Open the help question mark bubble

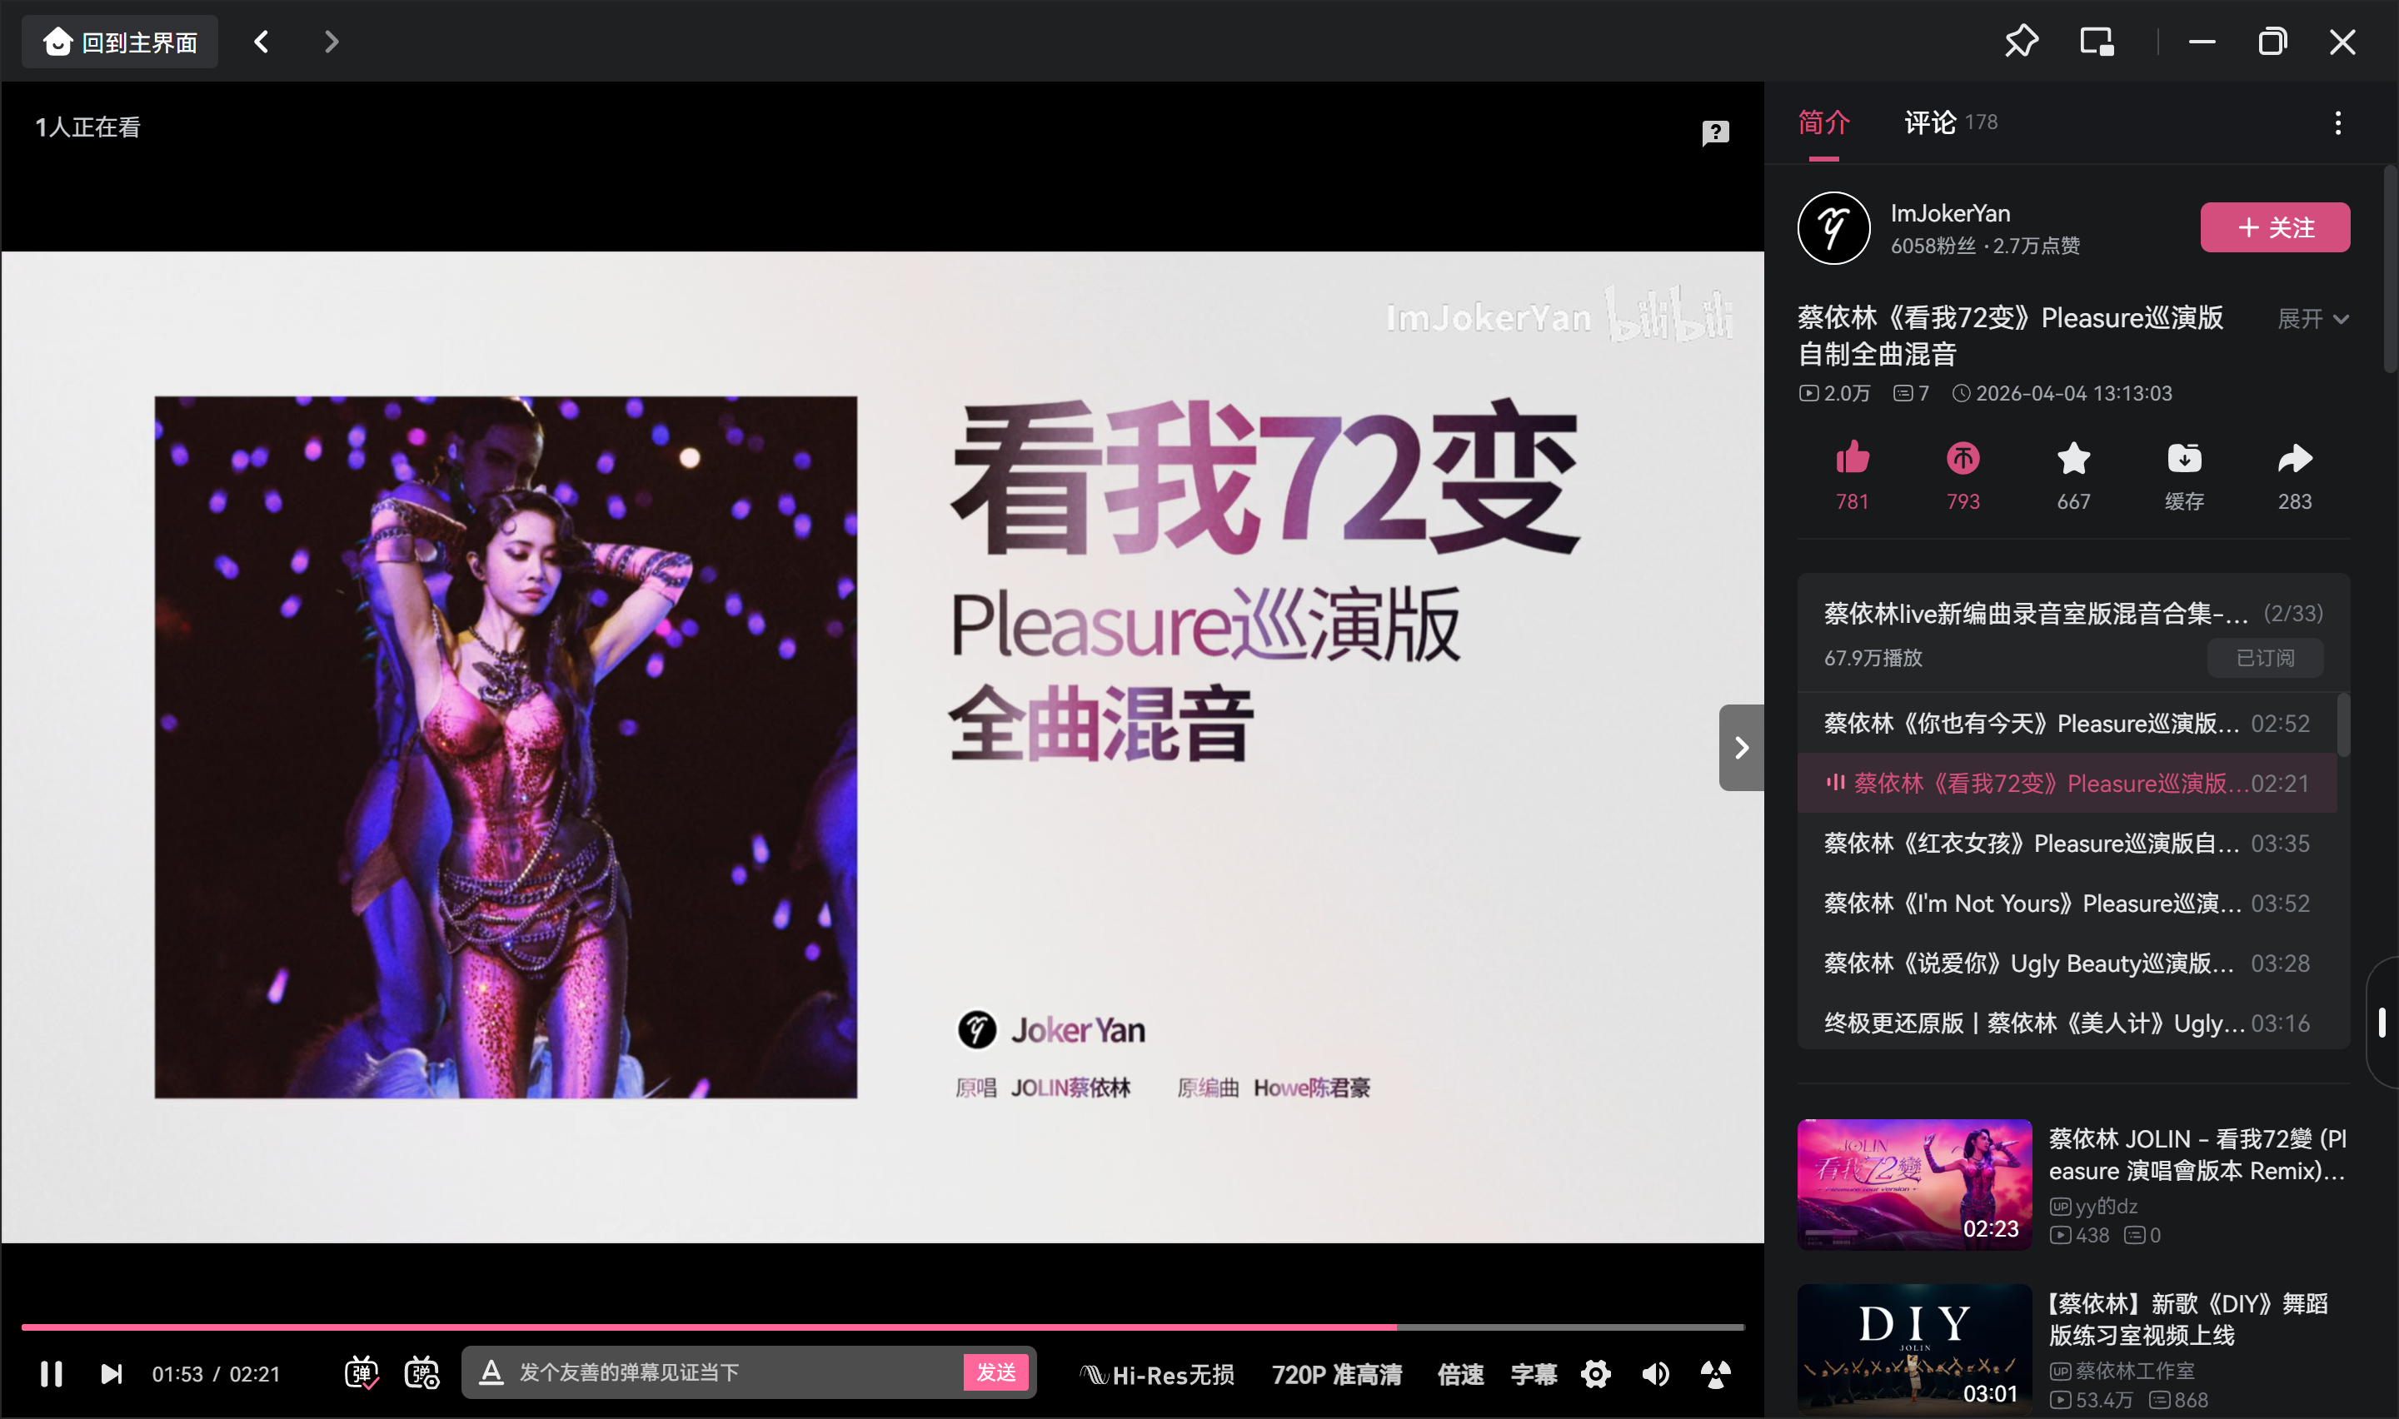pyautogui.click(x=1715, y=132)
